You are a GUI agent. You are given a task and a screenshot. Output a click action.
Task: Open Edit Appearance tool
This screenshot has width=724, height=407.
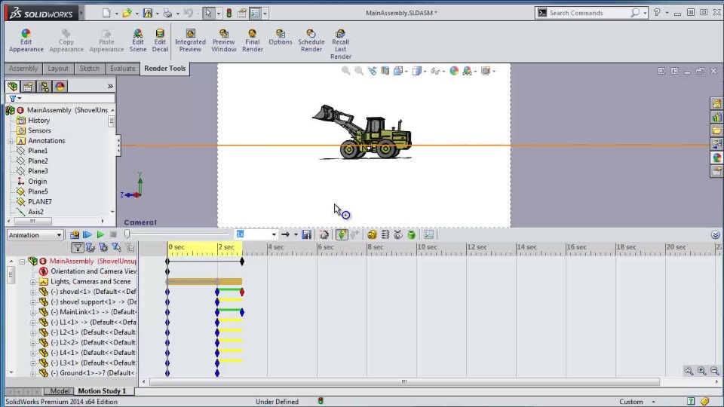(x=26, y=41)
